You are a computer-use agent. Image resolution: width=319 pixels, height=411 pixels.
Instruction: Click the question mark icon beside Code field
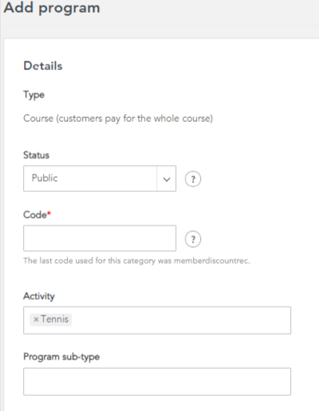tap(193, 239)
